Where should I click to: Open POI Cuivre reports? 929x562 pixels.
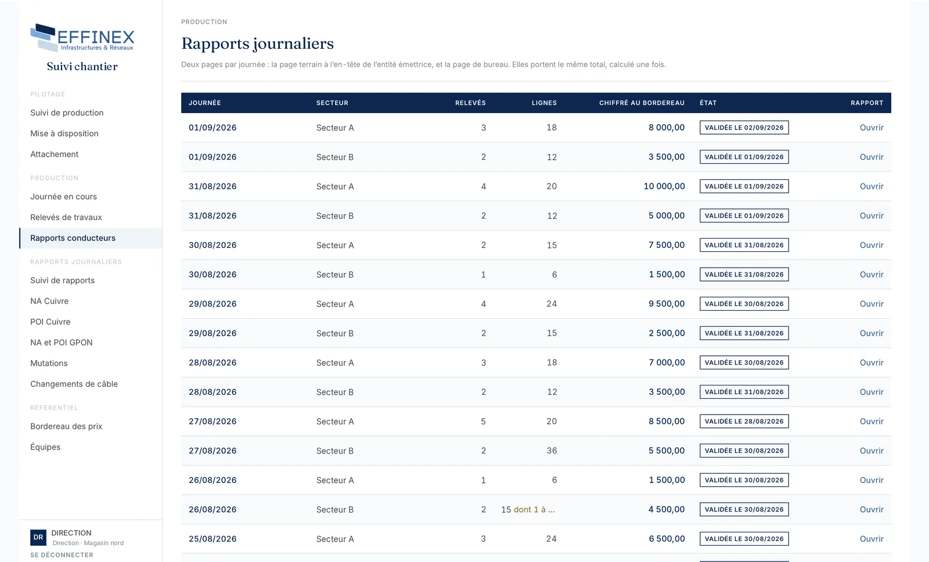pos(50,322)
